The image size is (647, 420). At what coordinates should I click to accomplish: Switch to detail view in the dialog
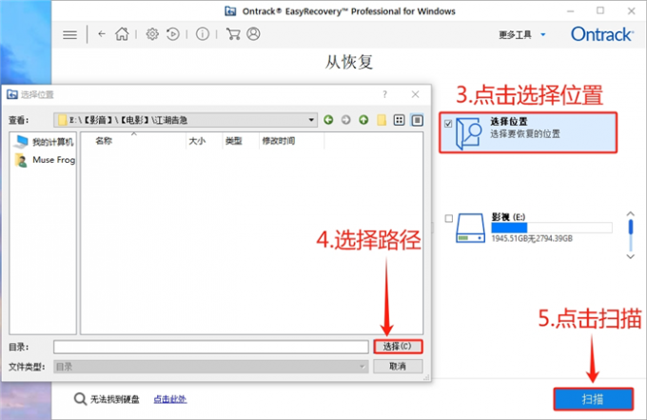(x=417, y=120)
